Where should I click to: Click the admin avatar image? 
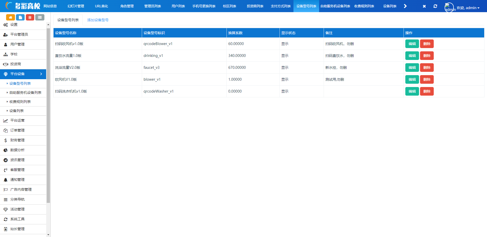click(x=449, y=7)
